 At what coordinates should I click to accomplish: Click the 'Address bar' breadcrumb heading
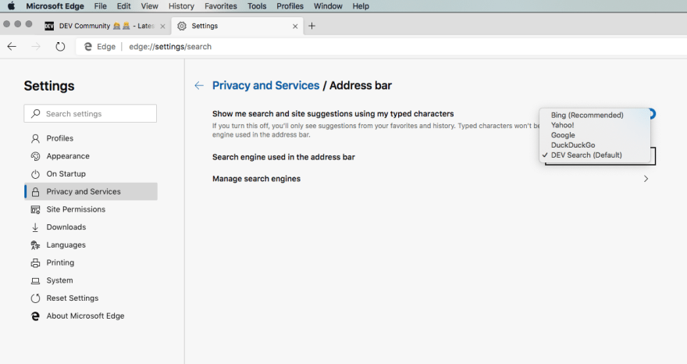[x=361, y=85]
